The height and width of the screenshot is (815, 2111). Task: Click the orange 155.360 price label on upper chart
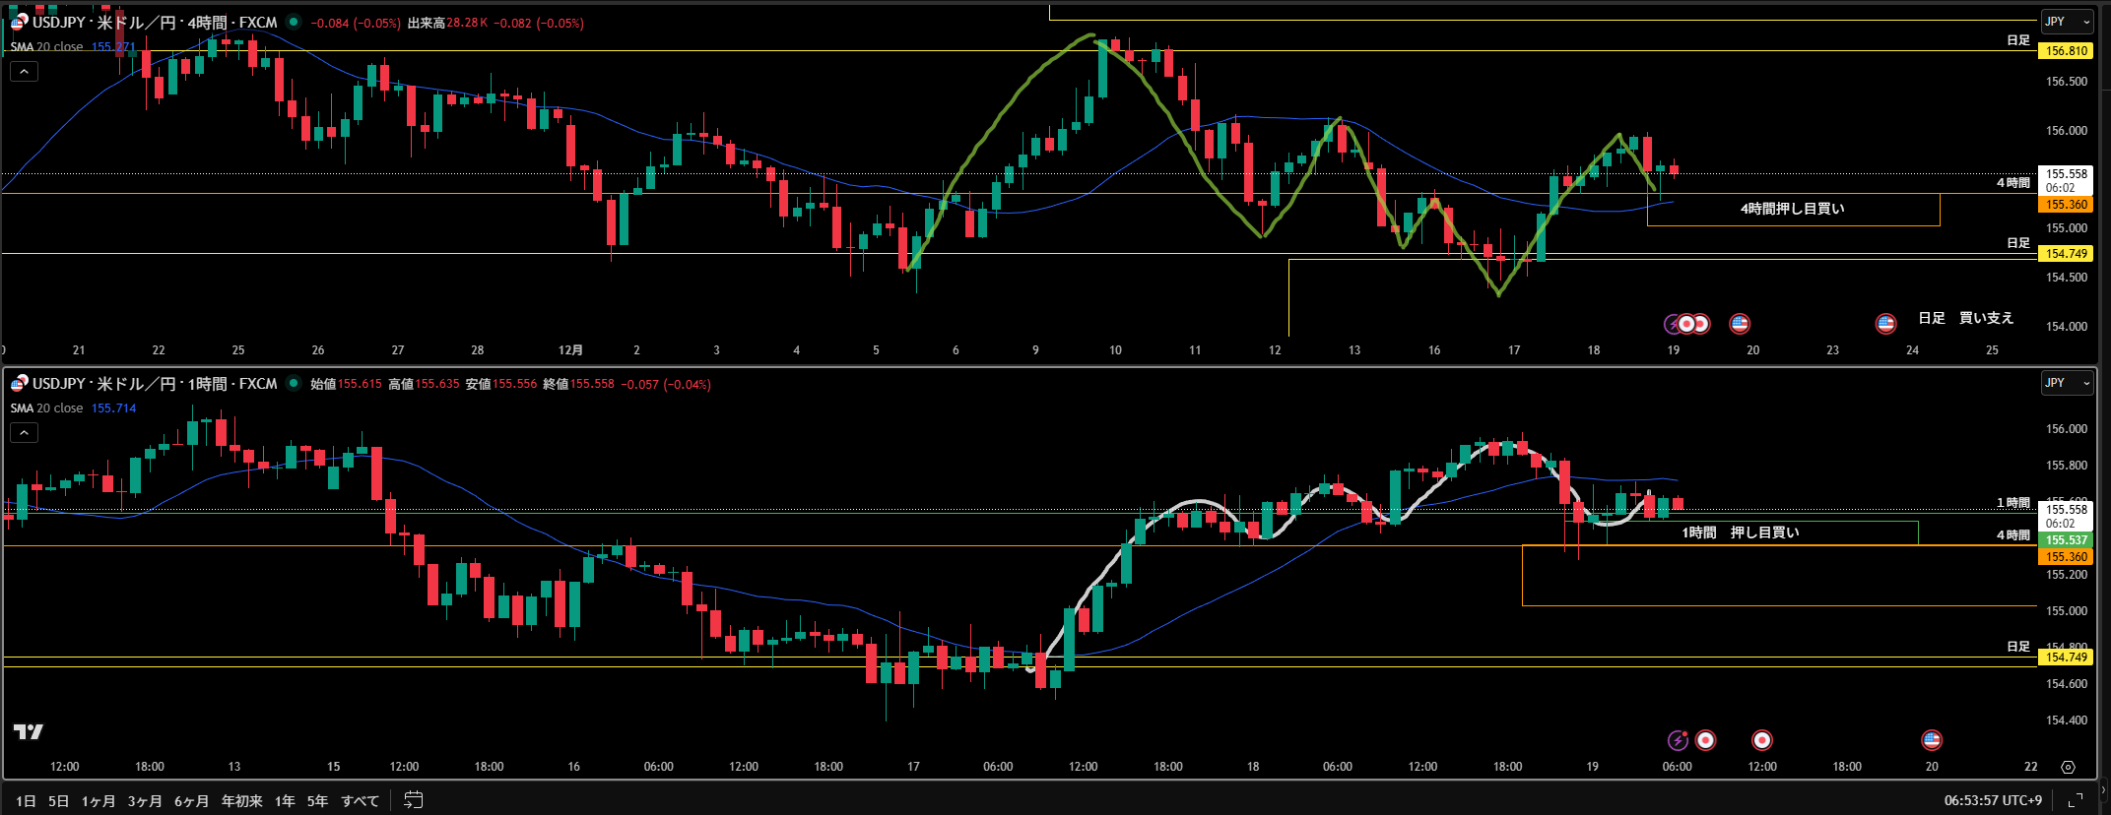(2066, 205)
